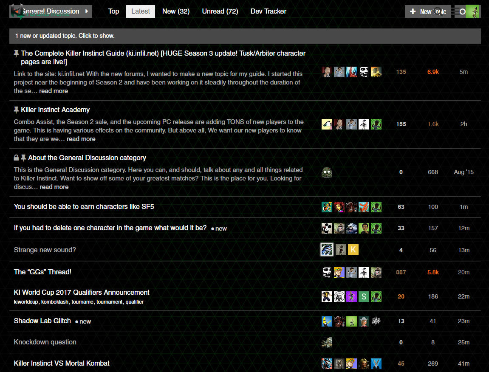This screenshot has height=372, width=489.
Task: Click new badge beside Shadow Lab Glitch
Action: pyautogui.click(x=83, y=321)
